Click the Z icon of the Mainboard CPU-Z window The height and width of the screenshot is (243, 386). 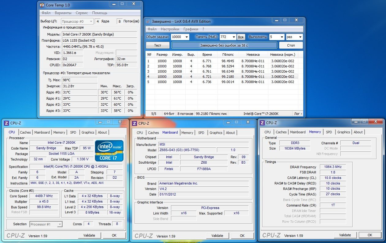pyautogui.click(x=134, y=123)
